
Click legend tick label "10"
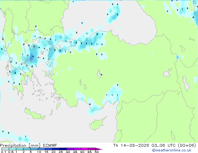tap(39, 152)
